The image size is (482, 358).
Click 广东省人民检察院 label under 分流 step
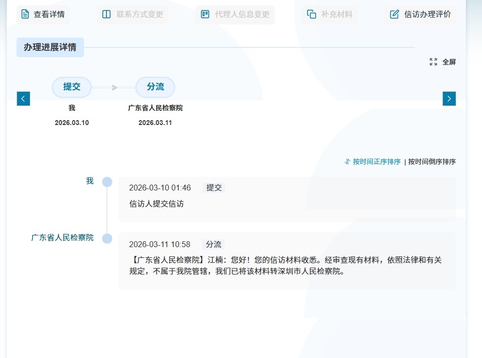[x=155, y=108]
